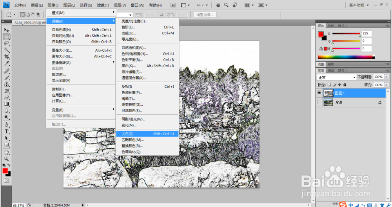The height and width of the screenshot is (207, 392).
Task: Select the Healing Brush tool
Action: coord(7,71)
